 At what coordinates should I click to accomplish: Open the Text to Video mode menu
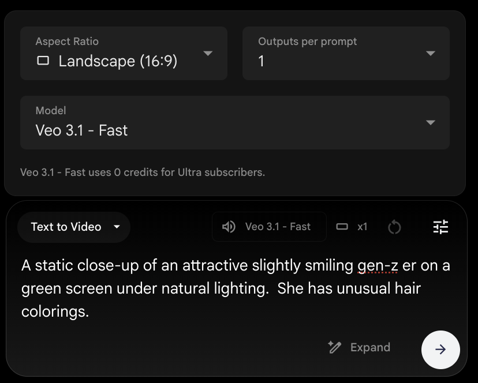[x=66, y=227]
